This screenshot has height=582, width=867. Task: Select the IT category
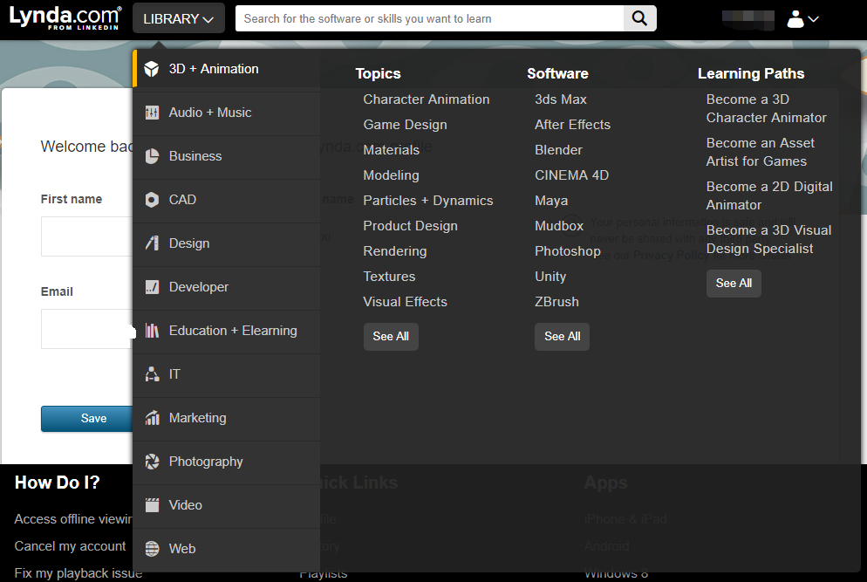click(227, 374)
